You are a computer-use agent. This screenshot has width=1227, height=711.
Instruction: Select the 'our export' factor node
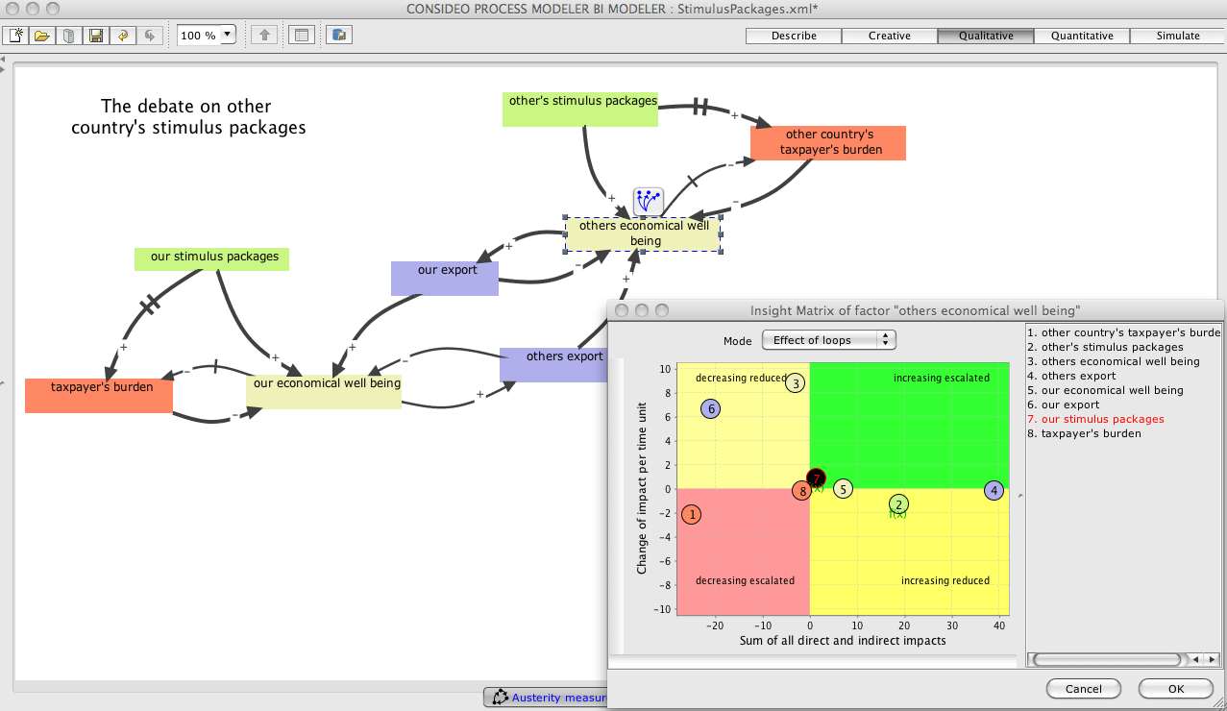(446, 278)
